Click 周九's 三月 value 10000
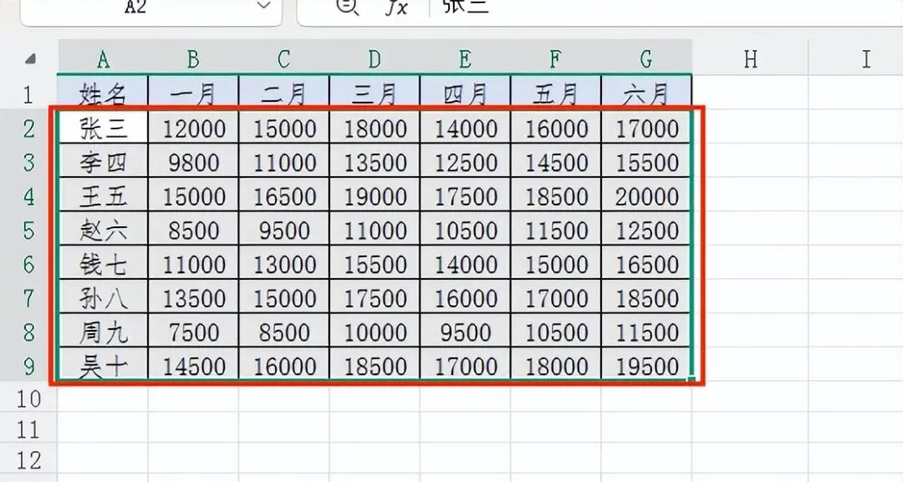 (375, 332)
